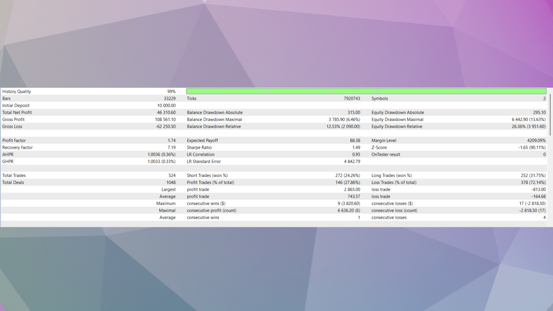Click the Long Trades value 252 (31.75%)

[533, 176]
